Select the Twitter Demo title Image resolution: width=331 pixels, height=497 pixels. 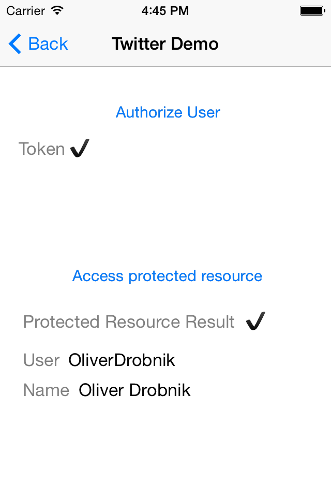pos(165,43)
